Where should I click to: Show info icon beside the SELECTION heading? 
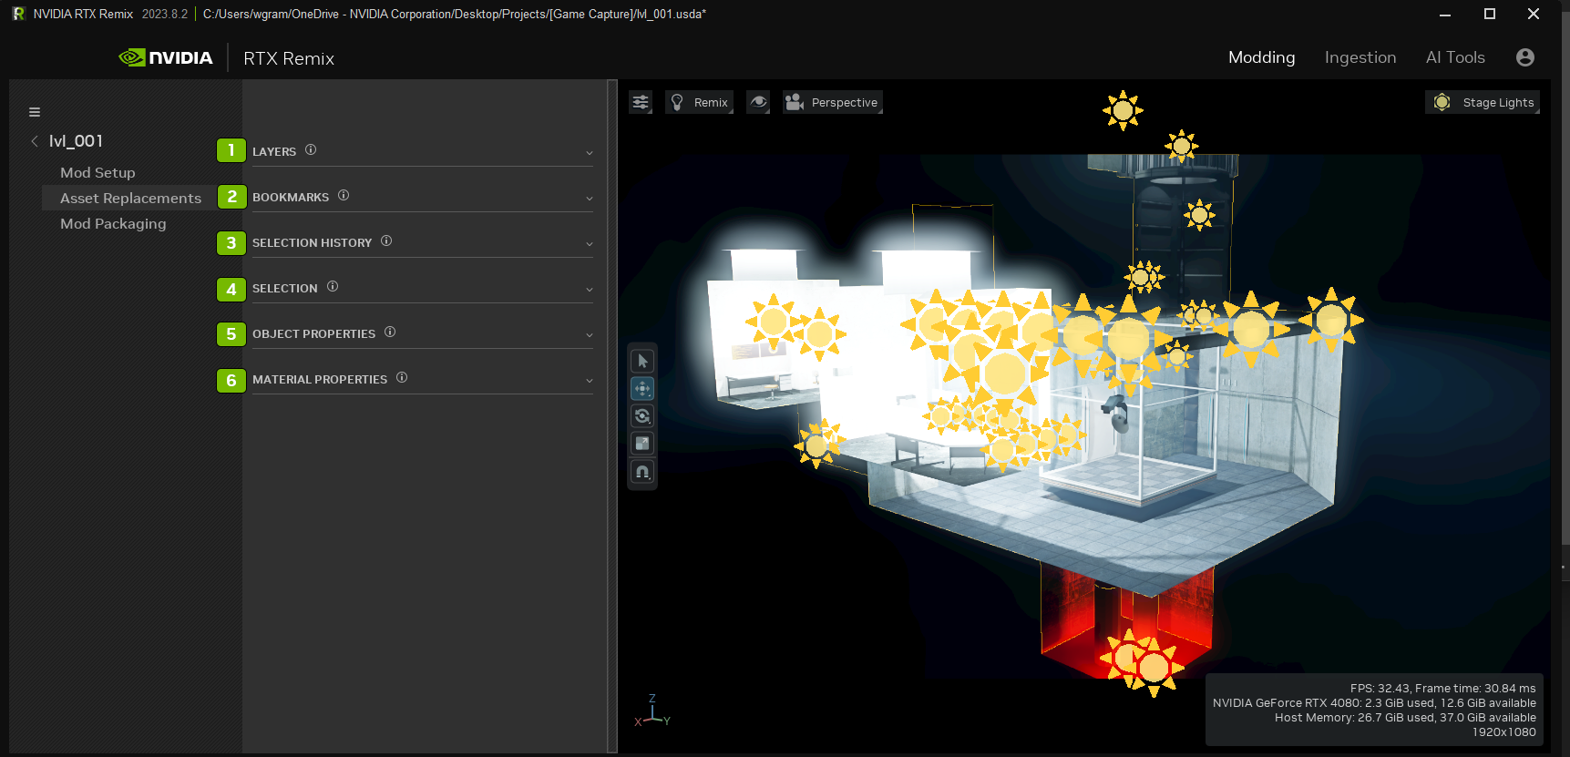[333, 286]
